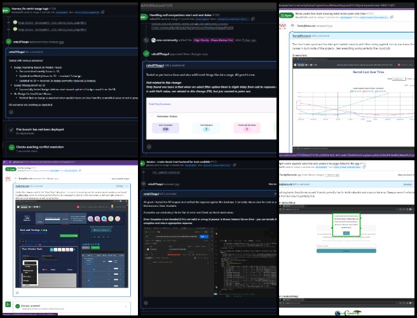Copy branch icon in PR with dark dashboard screenshot

80,170
